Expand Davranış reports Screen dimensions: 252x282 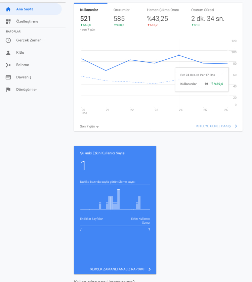tap(31, 77)
